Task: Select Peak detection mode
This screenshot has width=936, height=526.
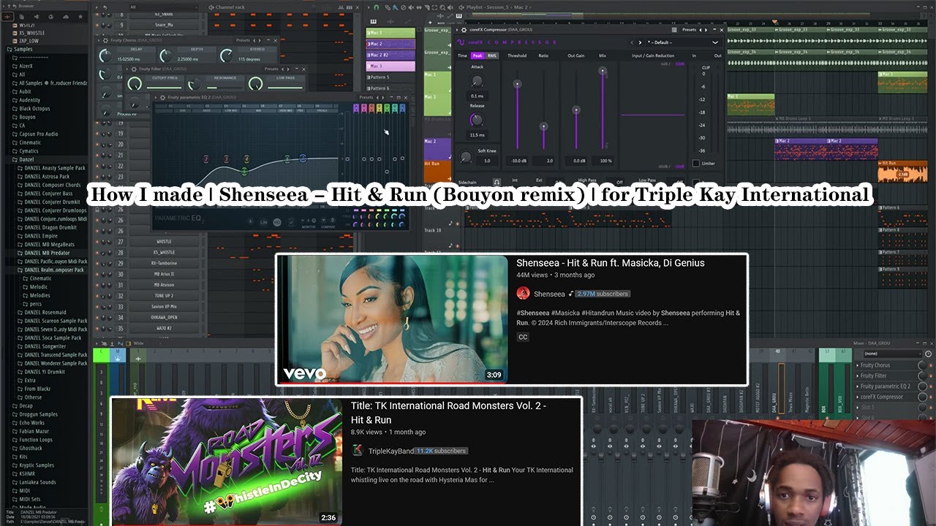Action: pyautogui.click(x=478, y=56)
